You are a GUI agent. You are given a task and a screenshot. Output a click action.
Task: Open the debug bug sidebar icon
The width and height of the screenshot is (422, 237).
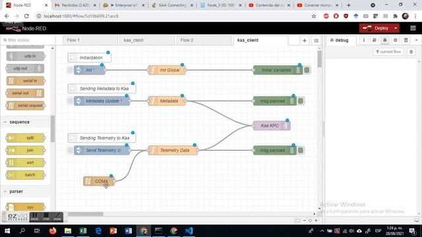[385, 40]
